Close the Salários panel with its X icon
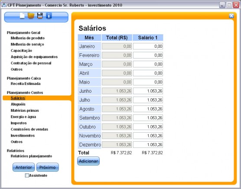 pyautogui.click(x=231, y=16)
